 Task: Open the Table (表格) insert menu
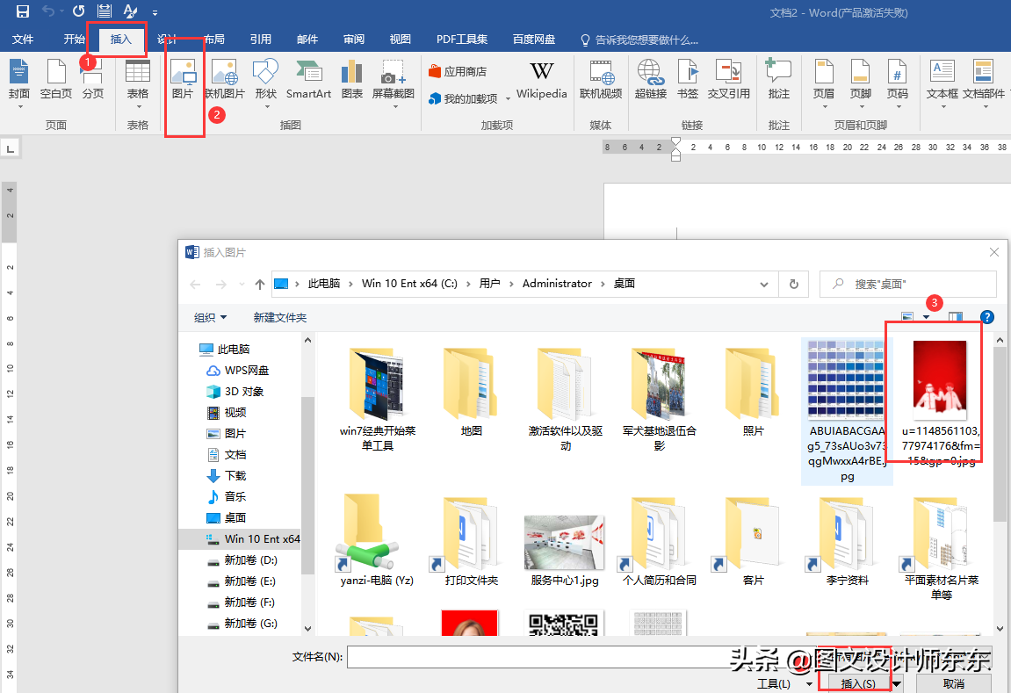click(137, 82)
